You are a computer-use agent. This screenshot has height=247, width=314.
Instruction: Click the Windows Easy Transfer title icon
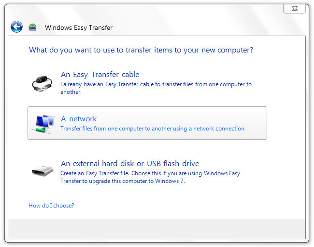[32, 27]
